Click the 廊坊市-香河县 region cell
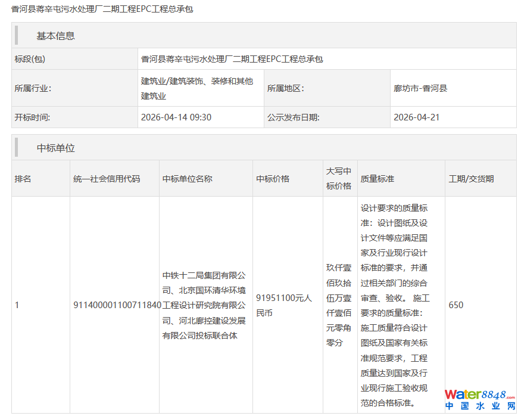 pyautogui.click(x=453, y=88)
